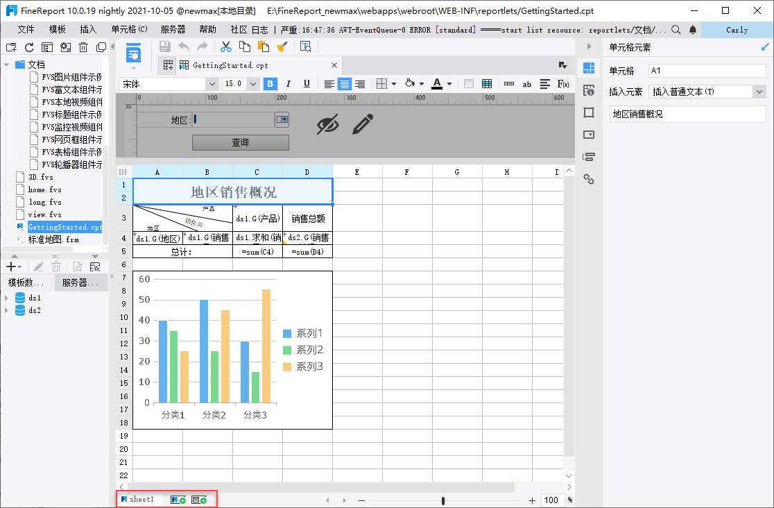This screenshot has height=508, width=774.
Task: Click the 查询 button
Action: (x=240, y=142)
